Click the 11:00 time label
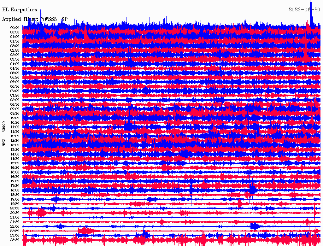Image resolution: width=323 pixels, height=246 pixels. [15, 127]
